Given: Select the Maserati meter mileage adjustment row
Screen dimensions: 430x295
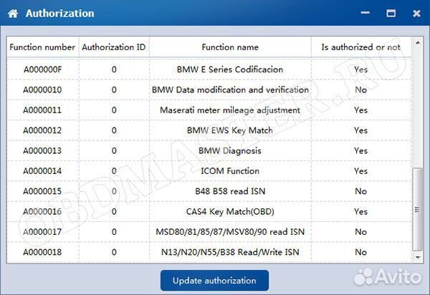Looking at the screenshot, I should 230,110.
